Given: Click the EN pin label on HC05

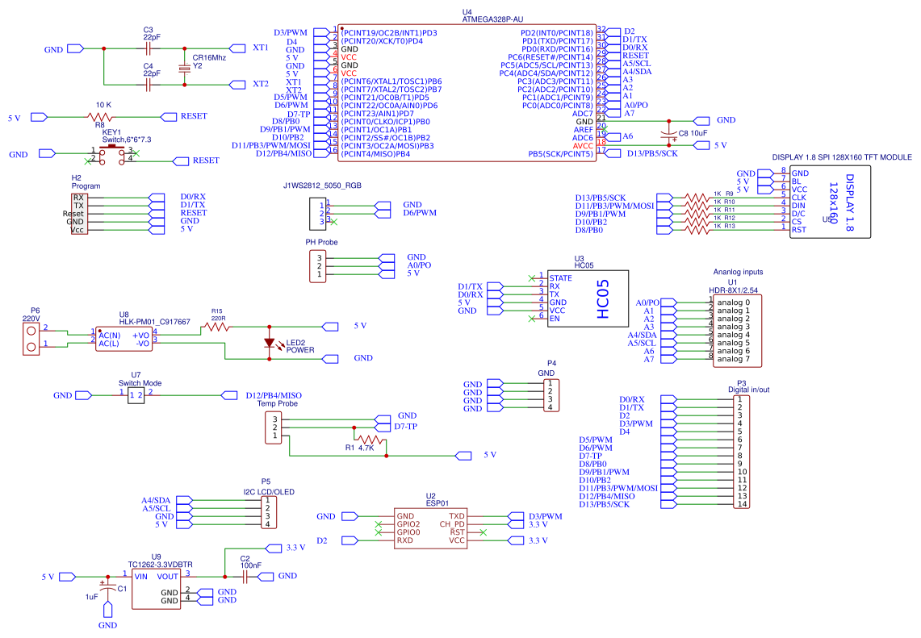Looking at the screenshot, I should click(555, 319).
